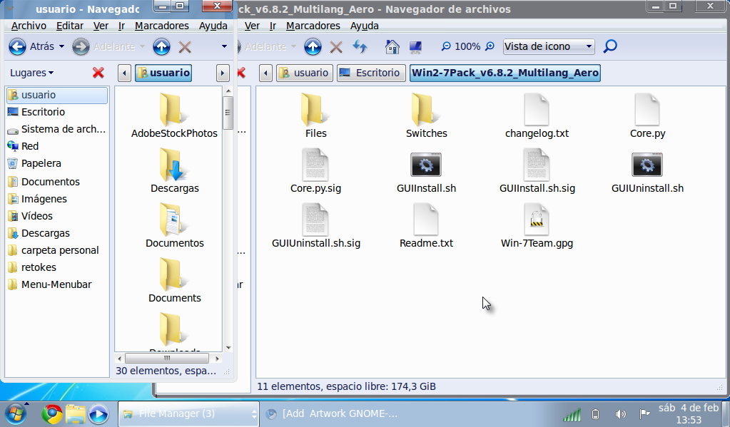Click usuario path button in usuario window
Screen dimensions: 730x427
coord(163,73)
